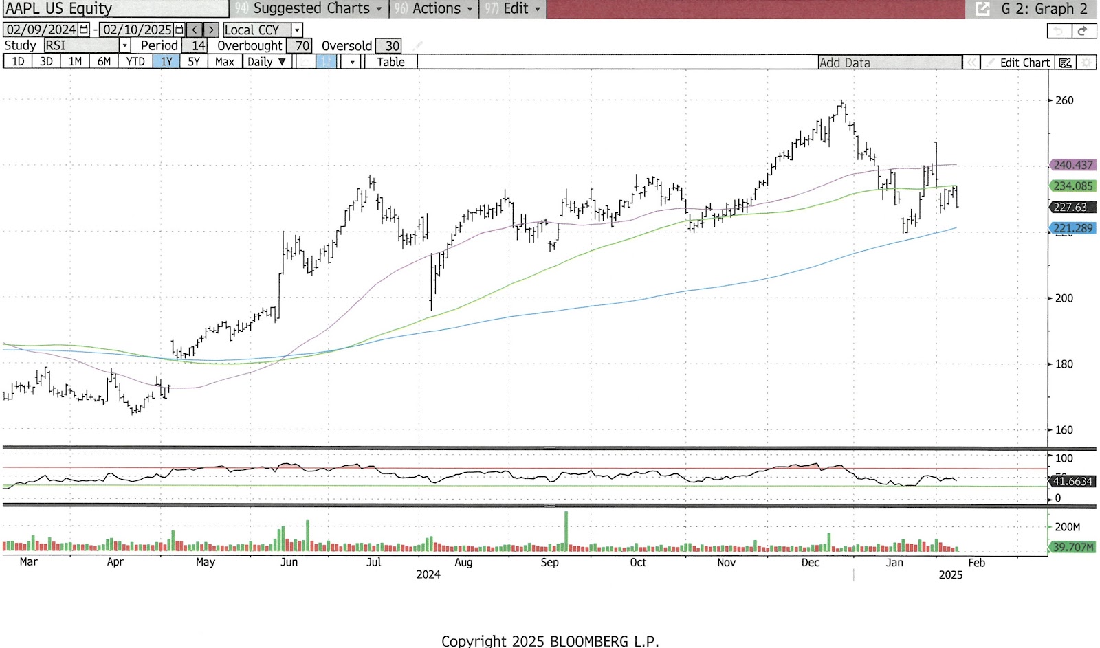Click the Edit Chart button
1100x648 pixels.
click(1019, 63)
